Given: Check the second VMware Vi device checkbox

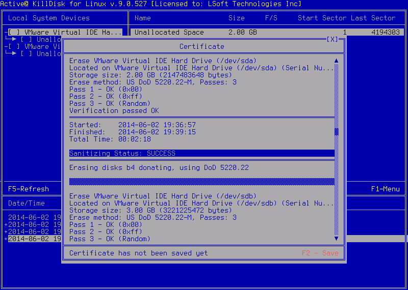Looking at the screenshot, I should coord(14,46).
